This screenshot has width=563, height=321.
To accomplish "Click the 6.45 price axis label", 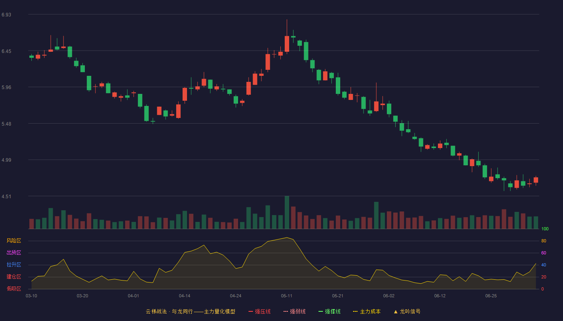I will [x=6, y=51].
